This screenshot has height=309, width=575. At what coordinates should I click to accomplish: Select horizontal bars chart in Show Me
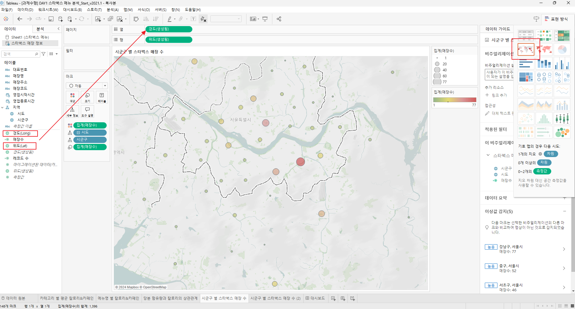pos(526,63)
